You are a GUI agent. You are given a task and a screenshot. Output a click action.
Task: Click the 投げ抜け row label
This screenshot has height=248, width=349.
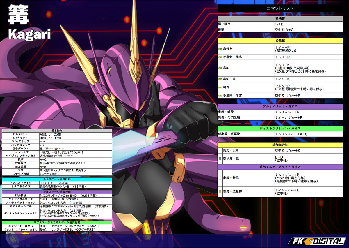click(21, 163)
